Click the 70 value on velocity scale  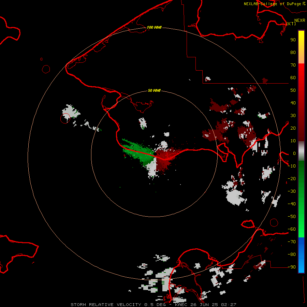[293, 65]
